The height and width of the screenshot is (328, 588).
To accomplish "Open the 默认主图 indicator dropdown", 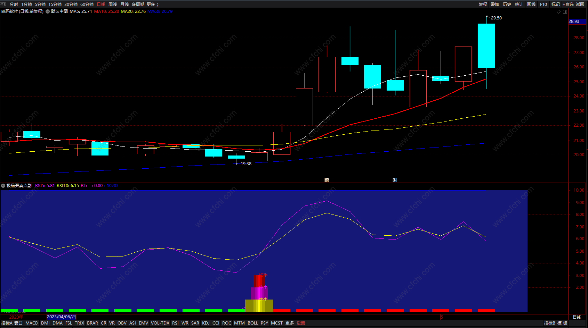I will click(48, 11).
